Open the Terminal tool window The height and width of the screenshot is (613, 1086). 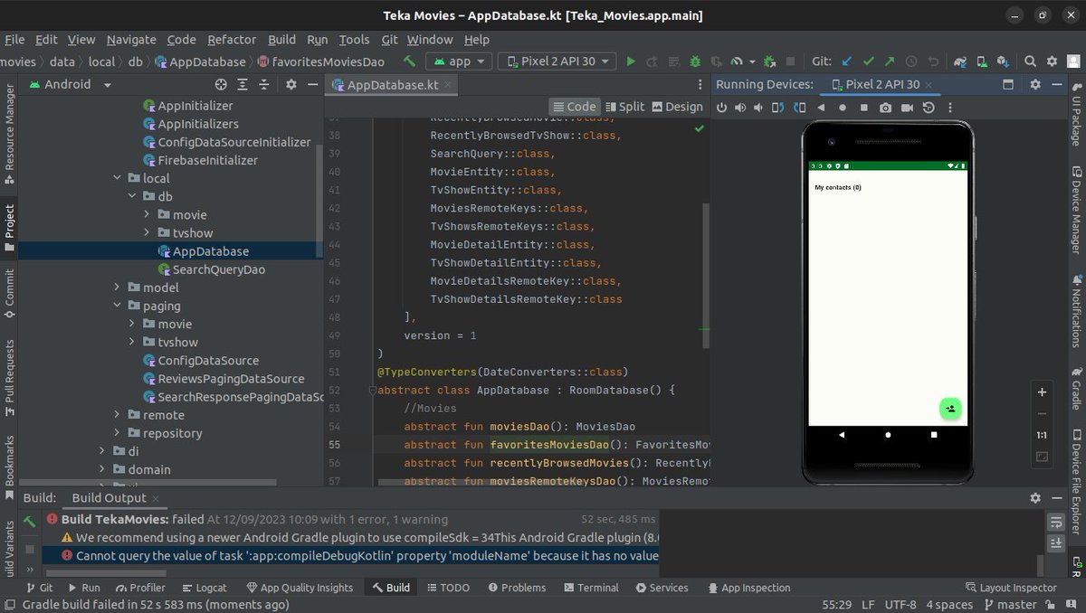(x=590, y=588)
